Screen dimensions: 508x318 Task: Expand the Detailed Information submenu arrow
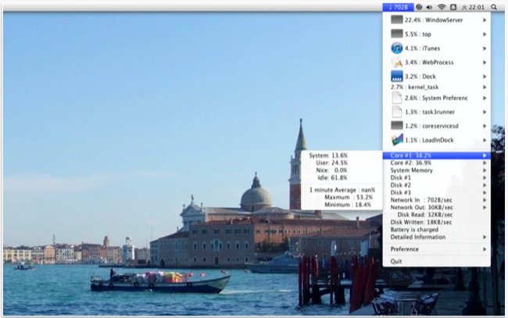485,237
